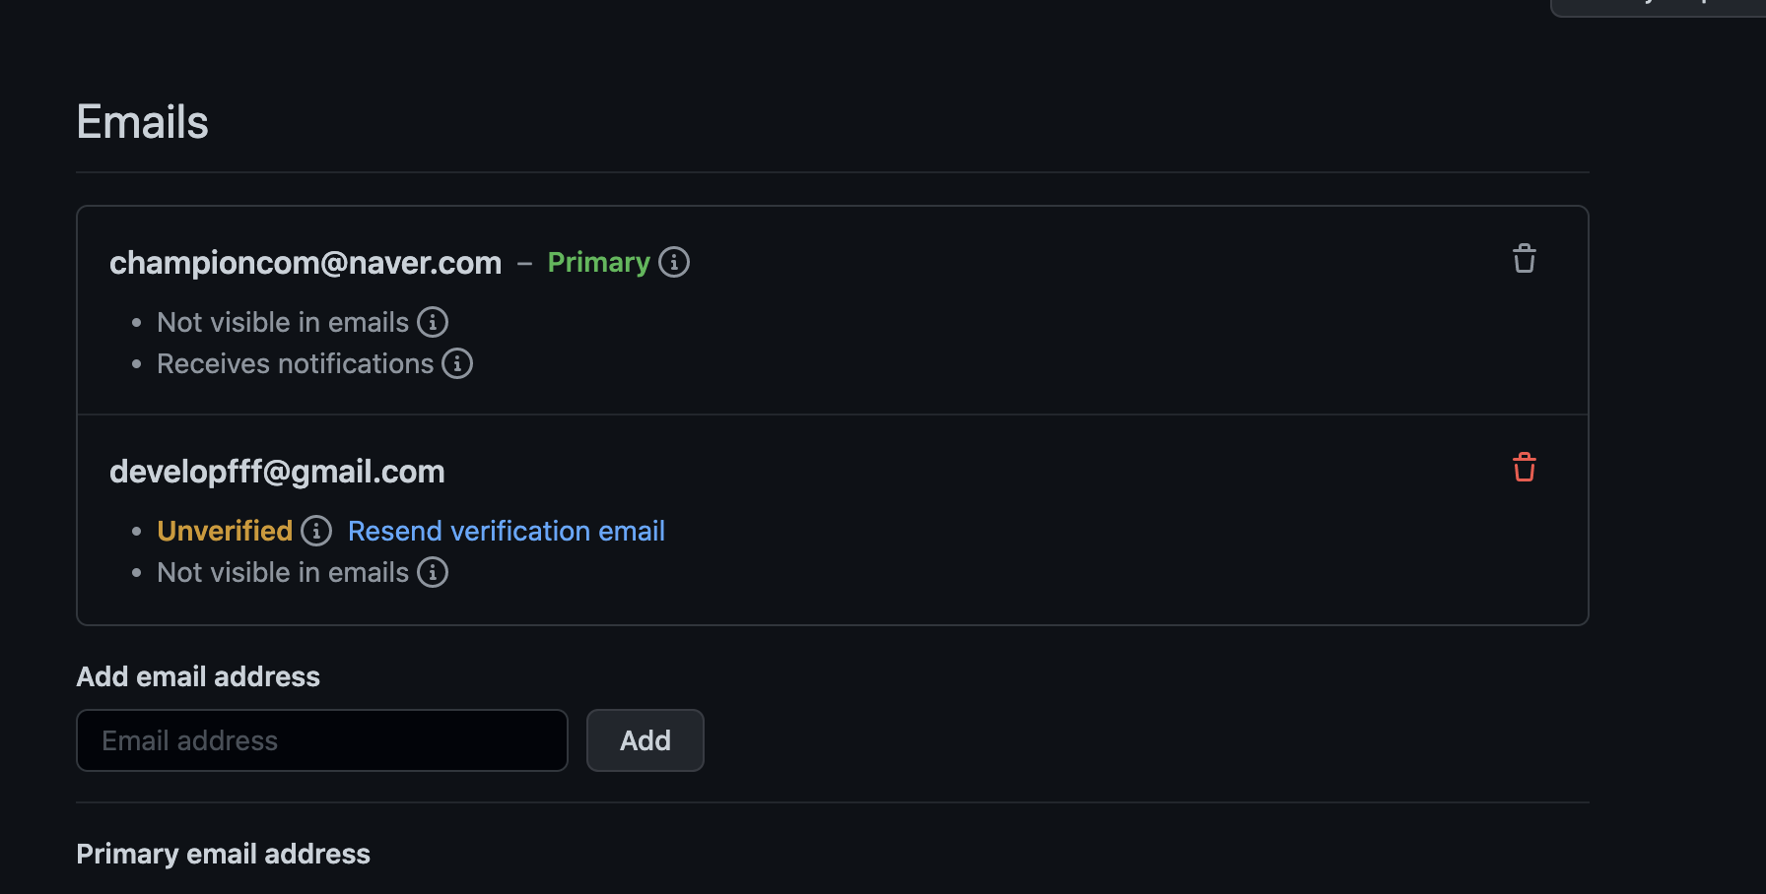Click Not visible in emails under developfff

[283, 572]
